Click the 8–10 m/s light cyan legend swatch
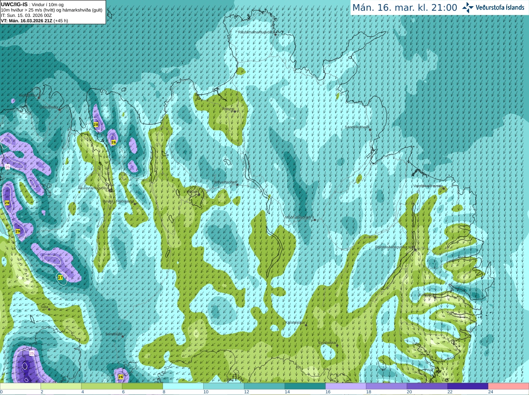Image resolution: width=529 pixels, height=395 pixels. coord(183,386)
